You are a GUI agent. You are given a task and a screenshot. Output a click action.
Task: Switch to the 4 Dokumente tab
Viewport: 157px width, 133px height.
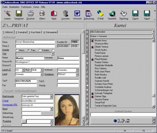point(50,32)
